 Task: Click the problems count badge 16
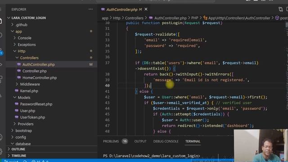click(125, 141)
